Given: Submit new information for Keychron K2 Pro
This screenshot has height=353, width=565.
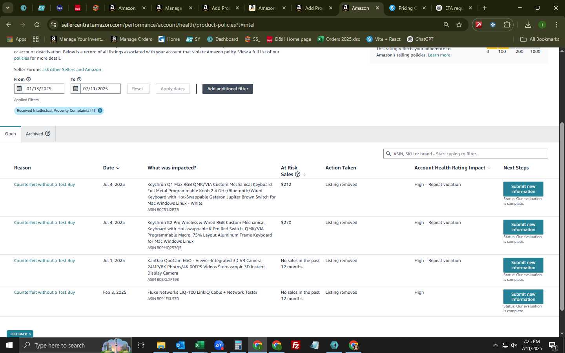Looking at the screenshot, I should coord(523,227).
